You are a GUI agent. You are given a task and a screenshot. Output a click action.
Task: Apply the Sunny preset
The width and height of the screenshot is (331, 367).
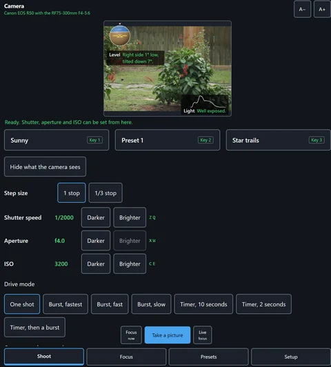[x=57, y=140]
